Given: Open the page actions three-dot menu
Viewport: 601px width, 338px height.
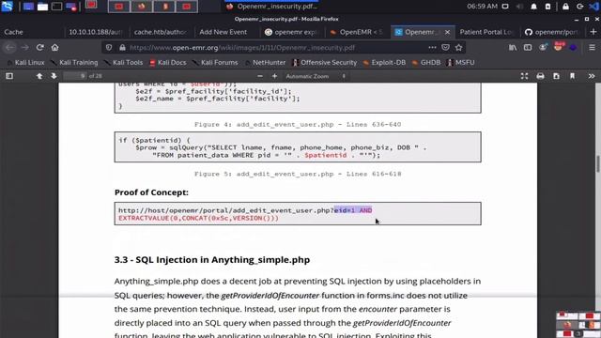Looking at the screenshot, I should tap(432, 48).
